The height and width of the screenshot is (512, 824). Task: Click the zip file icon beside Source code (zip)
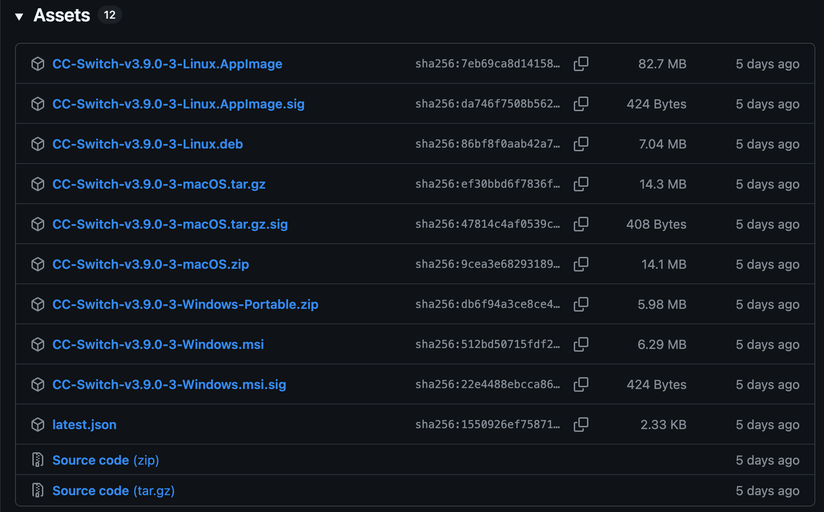coord(38,460)
